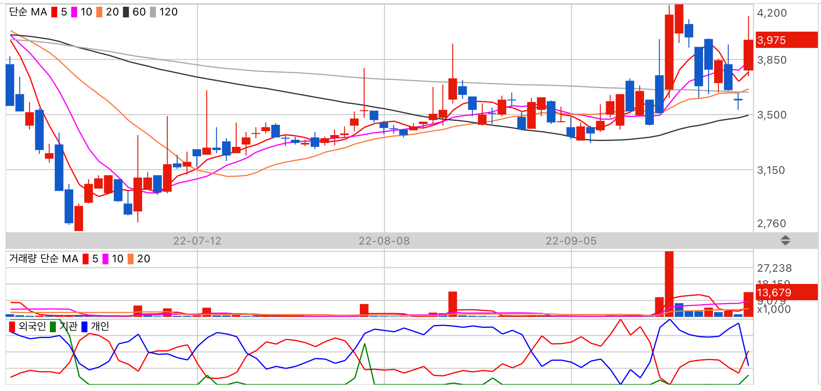821x391 pixels.
Task: Click the black 60-day MA color swatch
Action: click(x=126, y=12)
